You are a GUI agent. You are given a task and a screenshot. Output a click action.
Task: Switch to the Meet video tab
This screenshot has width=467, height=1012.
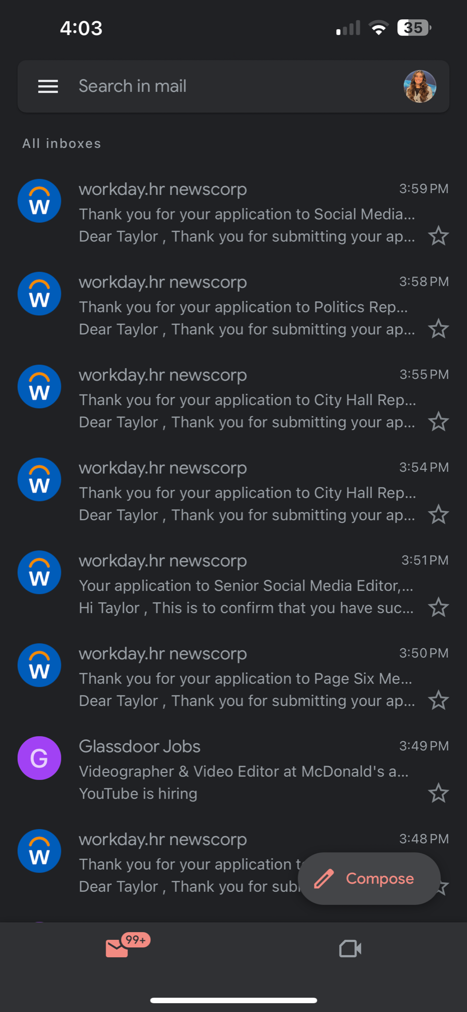(350, 948)
